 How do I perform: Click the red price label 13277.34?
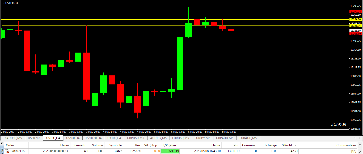tap(356, 12)
